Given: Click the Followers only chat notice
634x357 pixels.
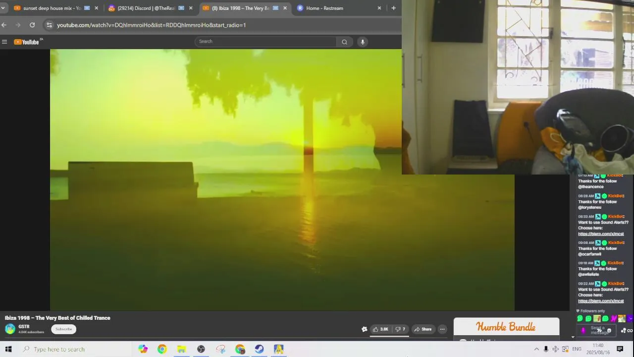Looking at the screenshot, I should point(590,311).
